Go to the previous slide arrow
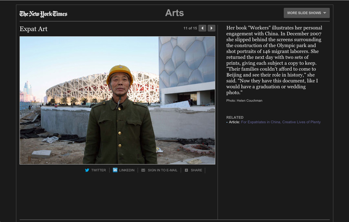The height and width of the screenshot is (222, 349). coord(203,28)
